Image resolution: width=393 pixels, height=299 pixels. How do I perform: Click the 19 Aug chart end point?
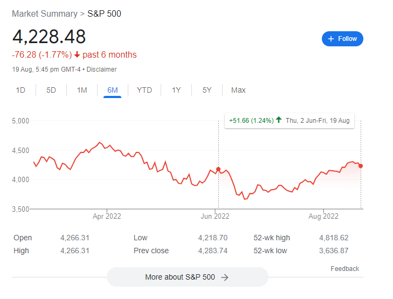coord(361,166)
